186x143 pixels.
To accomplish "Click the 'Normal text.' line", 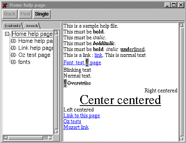I will coord(77,76).
